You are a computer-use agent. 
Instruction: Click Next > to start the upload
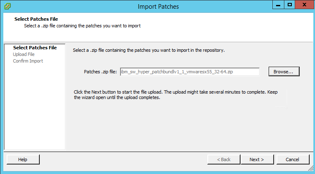click(257, 159)
